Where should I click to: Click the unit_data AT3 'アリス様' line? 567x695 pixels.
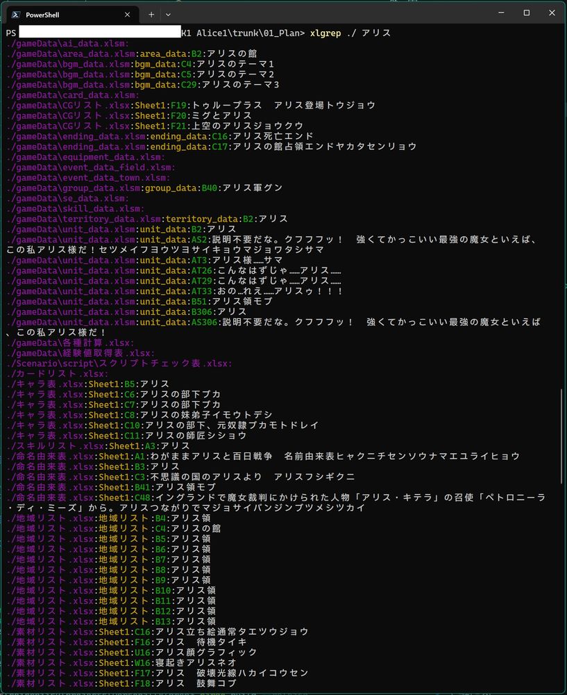(144, 260)
